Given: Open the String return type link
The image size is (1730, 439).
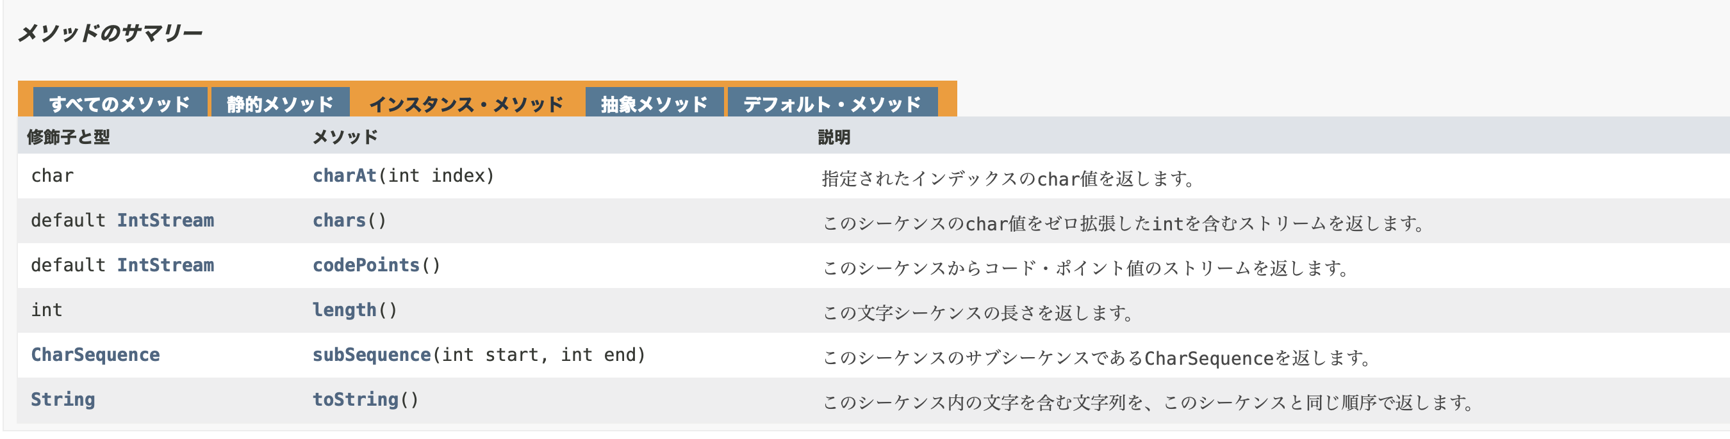Looking at the screenshot, I should [63, 399].
